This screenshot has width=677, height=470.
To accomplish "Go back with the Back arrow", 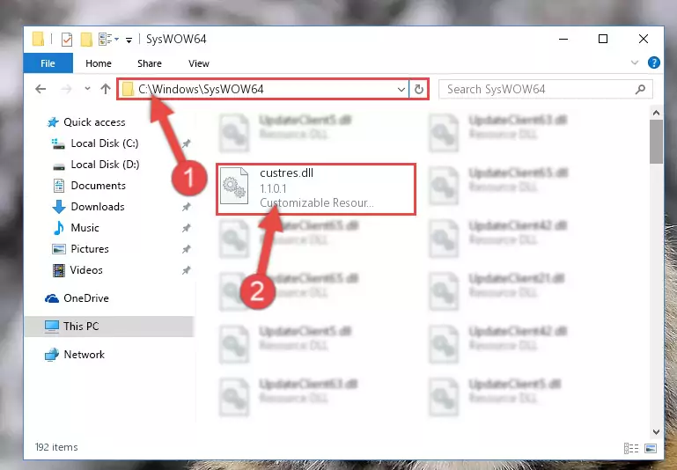I will point(40,89).
